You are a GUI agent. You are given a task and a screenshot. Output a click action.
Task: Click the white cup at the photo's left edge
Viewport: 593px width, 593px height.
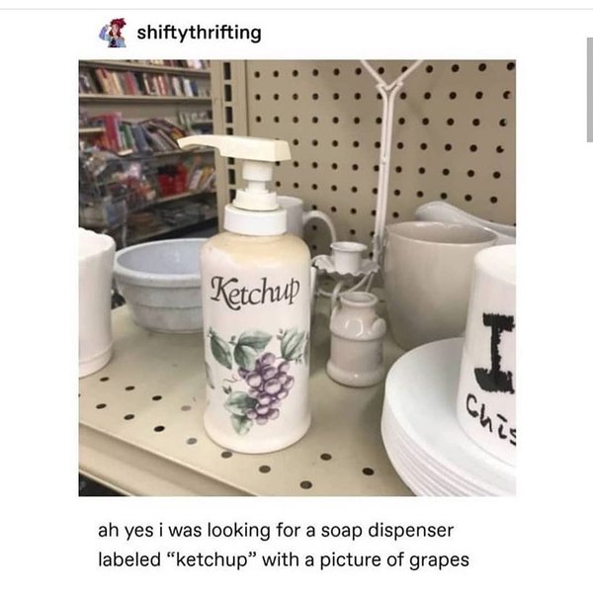click(x=97, y=301)
